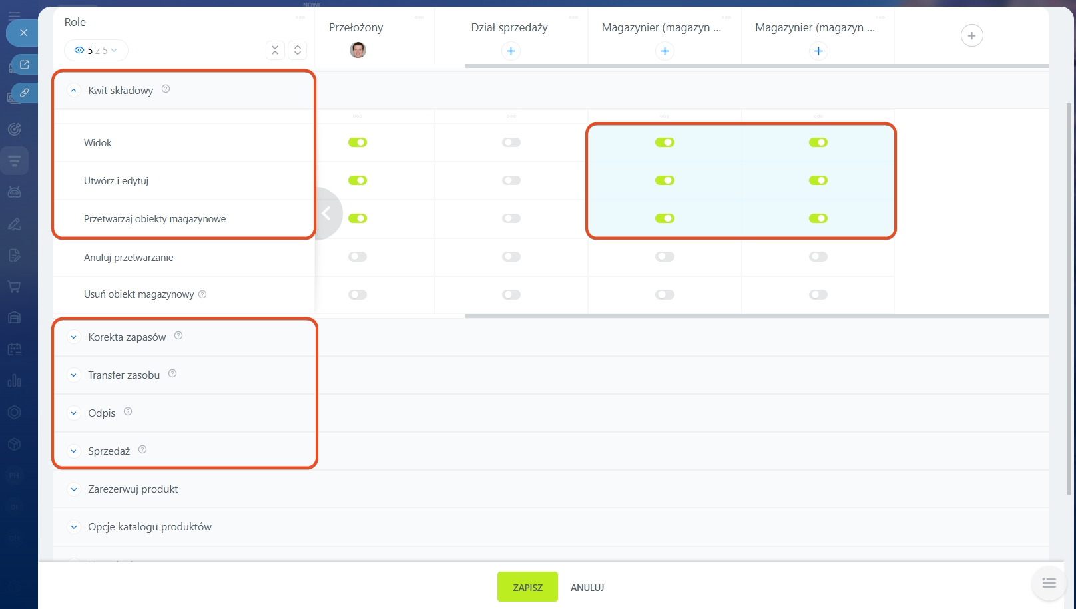The image size is (1076, 609).
Task: Close the roles slider panel
Action: [x=23, y=33]
